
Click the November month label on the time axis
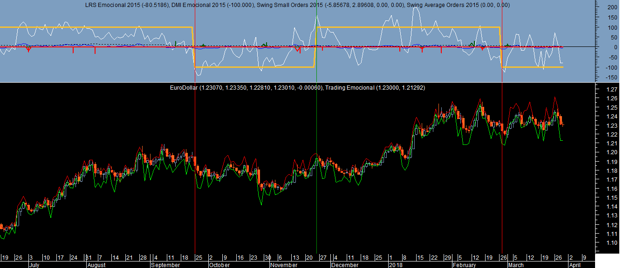[284, 265]
